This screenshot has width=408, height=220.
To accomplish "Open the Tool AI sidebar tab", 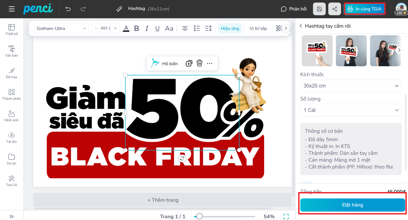I will point(11,181).
